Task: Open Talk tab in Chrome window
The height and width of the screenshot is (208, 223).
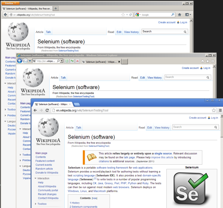Action: point(78,127)
